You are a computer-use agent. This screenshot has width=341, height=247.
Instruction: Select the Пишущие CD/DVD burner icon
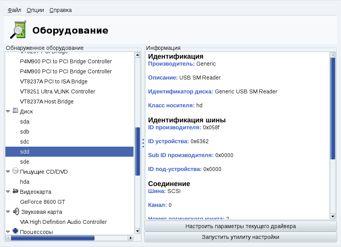15,171
